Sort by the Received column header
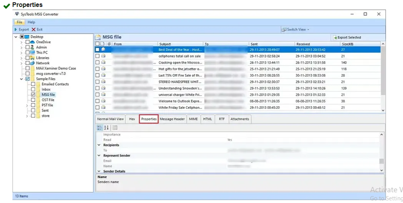The width and height of the screenshot is (403, 203). 317,44
